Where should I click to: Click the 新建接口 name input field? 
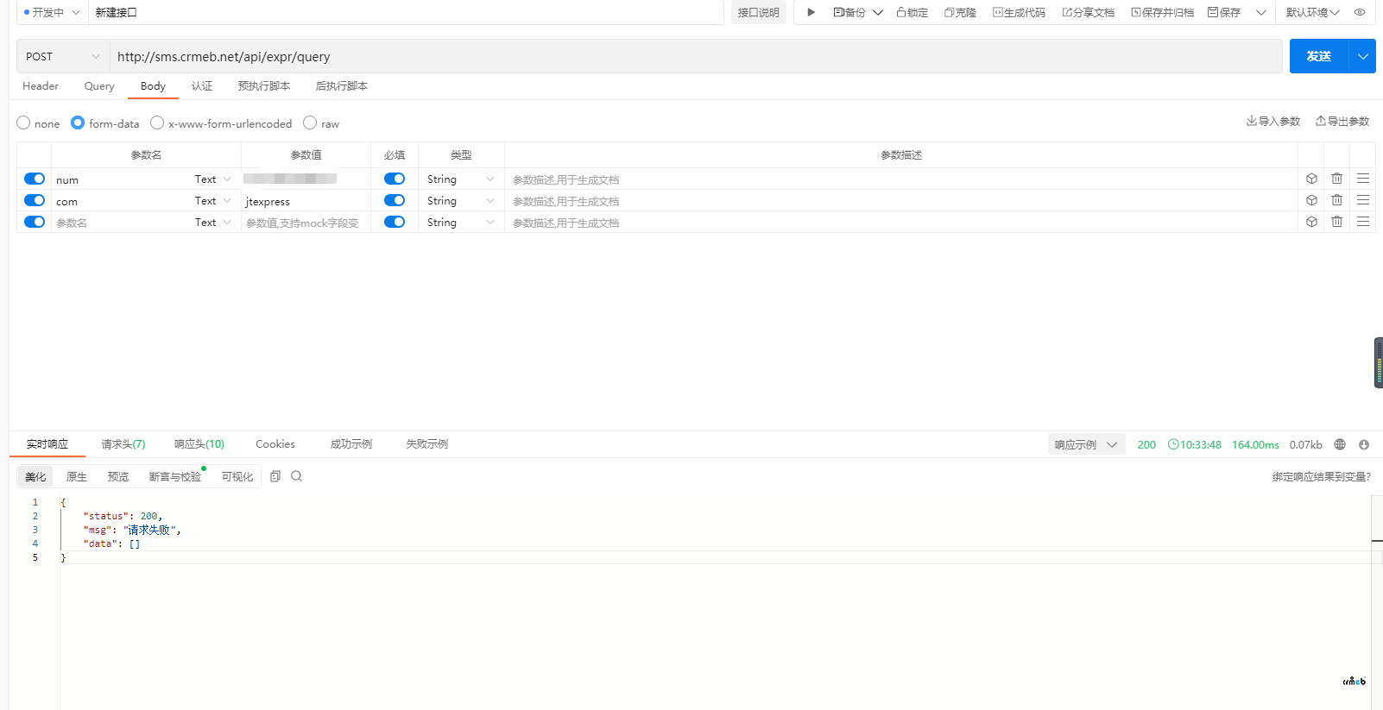pos(406,12)
